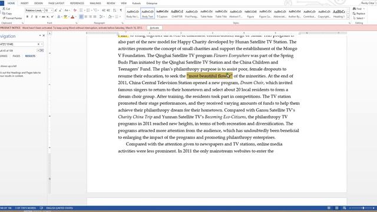This screenshot has width=377, height=212.
Task: Apply the Table Title style
Action: [x=221, y=14]
